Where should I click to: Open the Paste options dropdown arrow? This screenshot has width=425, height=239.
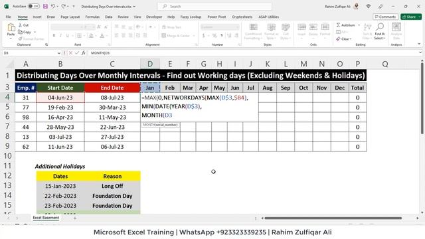pyautogui.click(x=11, y=39)
